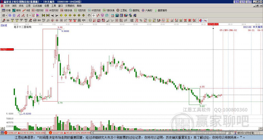Click the horizontal scrollbar right arrow
The image size is (263, 140).
pyautogui.click(x=229, y=133)
